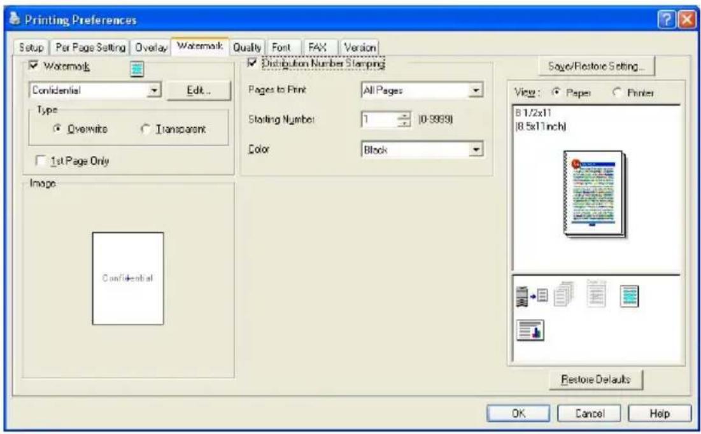Click the Edit... watermark button
The width and height of the screenshot is (701, 434).
pos(199,90)
